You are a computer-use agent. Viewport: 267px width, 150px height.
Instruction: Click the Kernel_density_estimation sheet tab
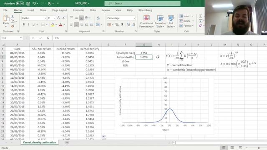pyautogui.click(x=40, y=142)
